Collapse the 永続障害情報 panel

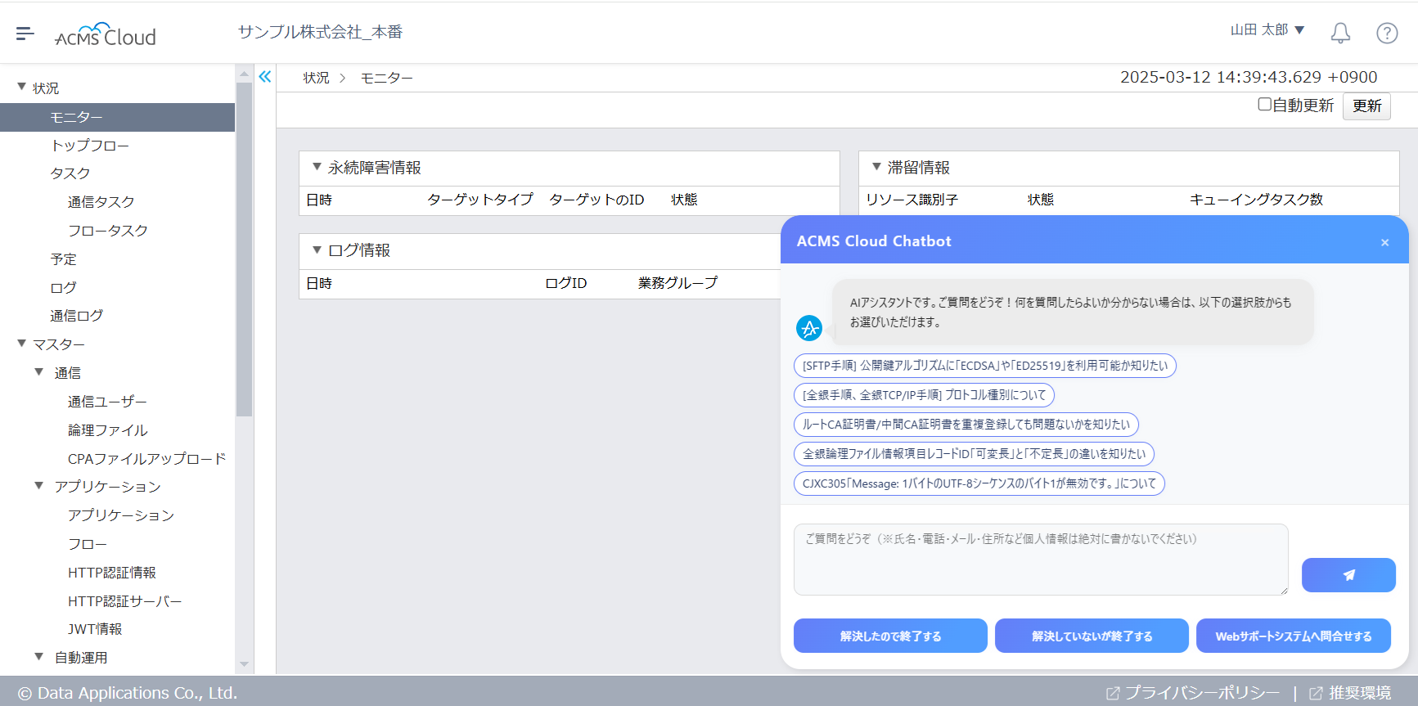coord(317,167)
